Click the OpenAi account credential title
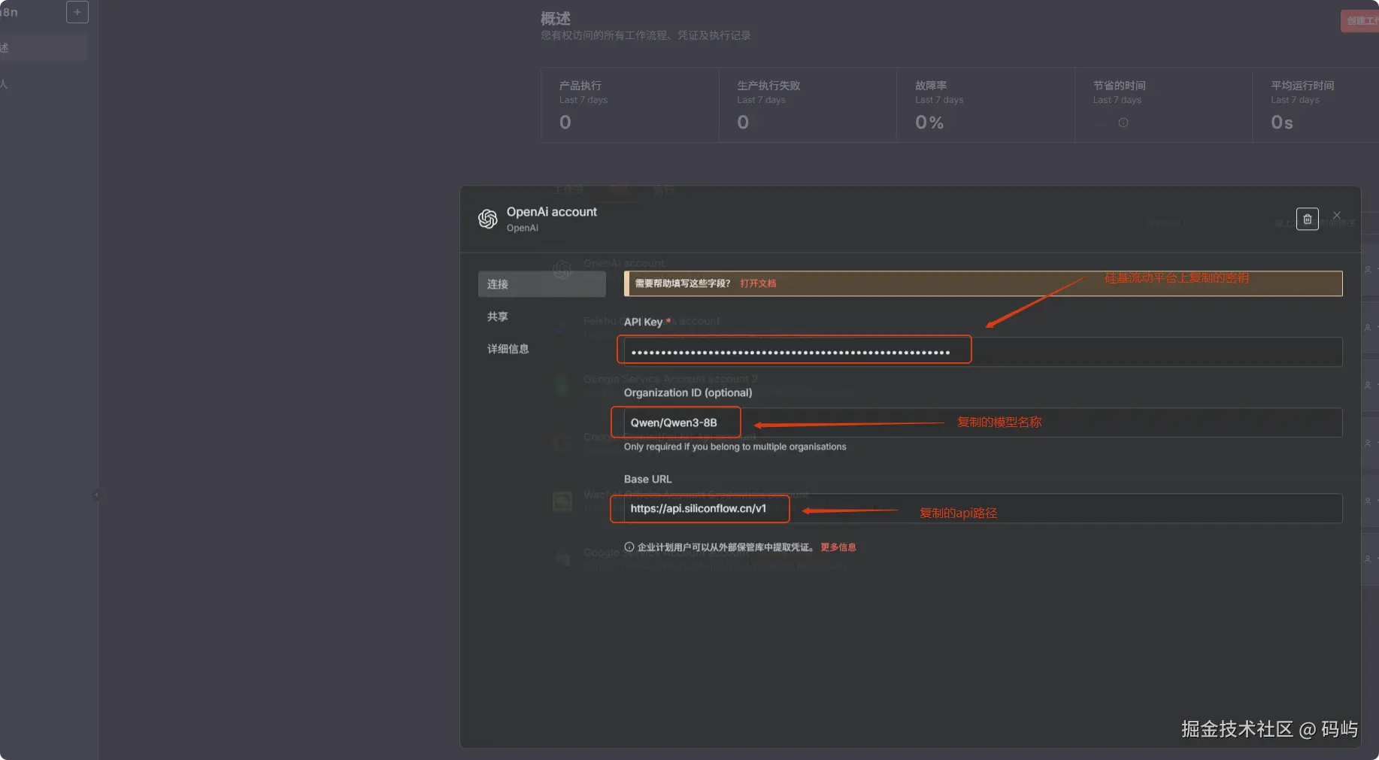1379x760 pixels. (x=552, y=212)
